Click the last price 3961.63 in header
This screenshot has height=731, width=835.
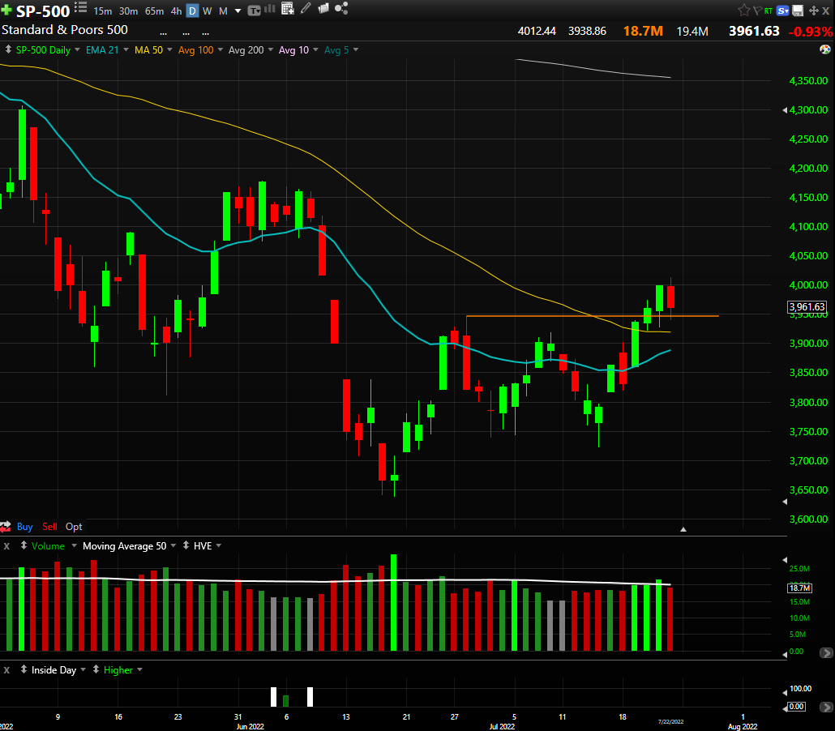click(754, 31)
